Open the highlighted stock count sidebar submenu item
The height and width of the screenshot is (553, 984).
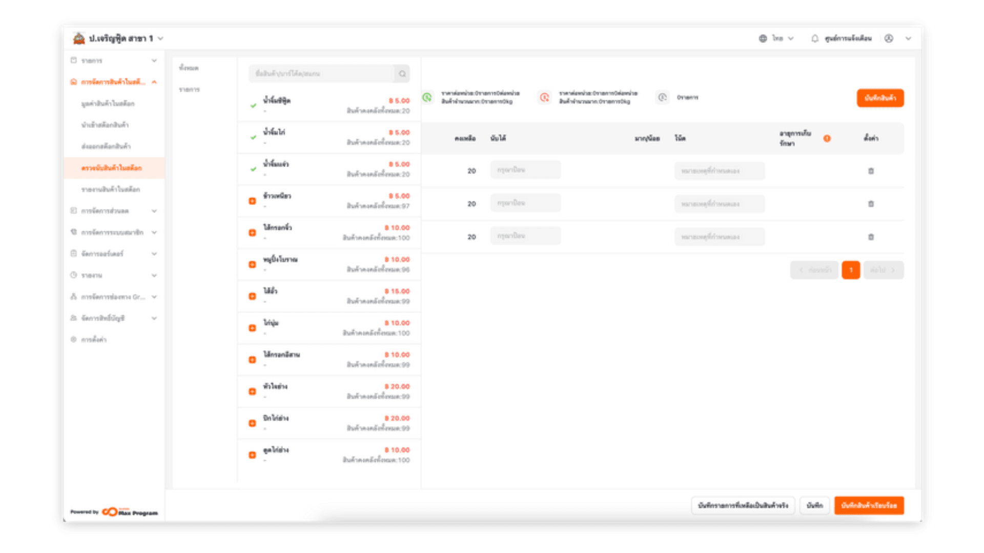pyautogui.click(x=112, y=168)
